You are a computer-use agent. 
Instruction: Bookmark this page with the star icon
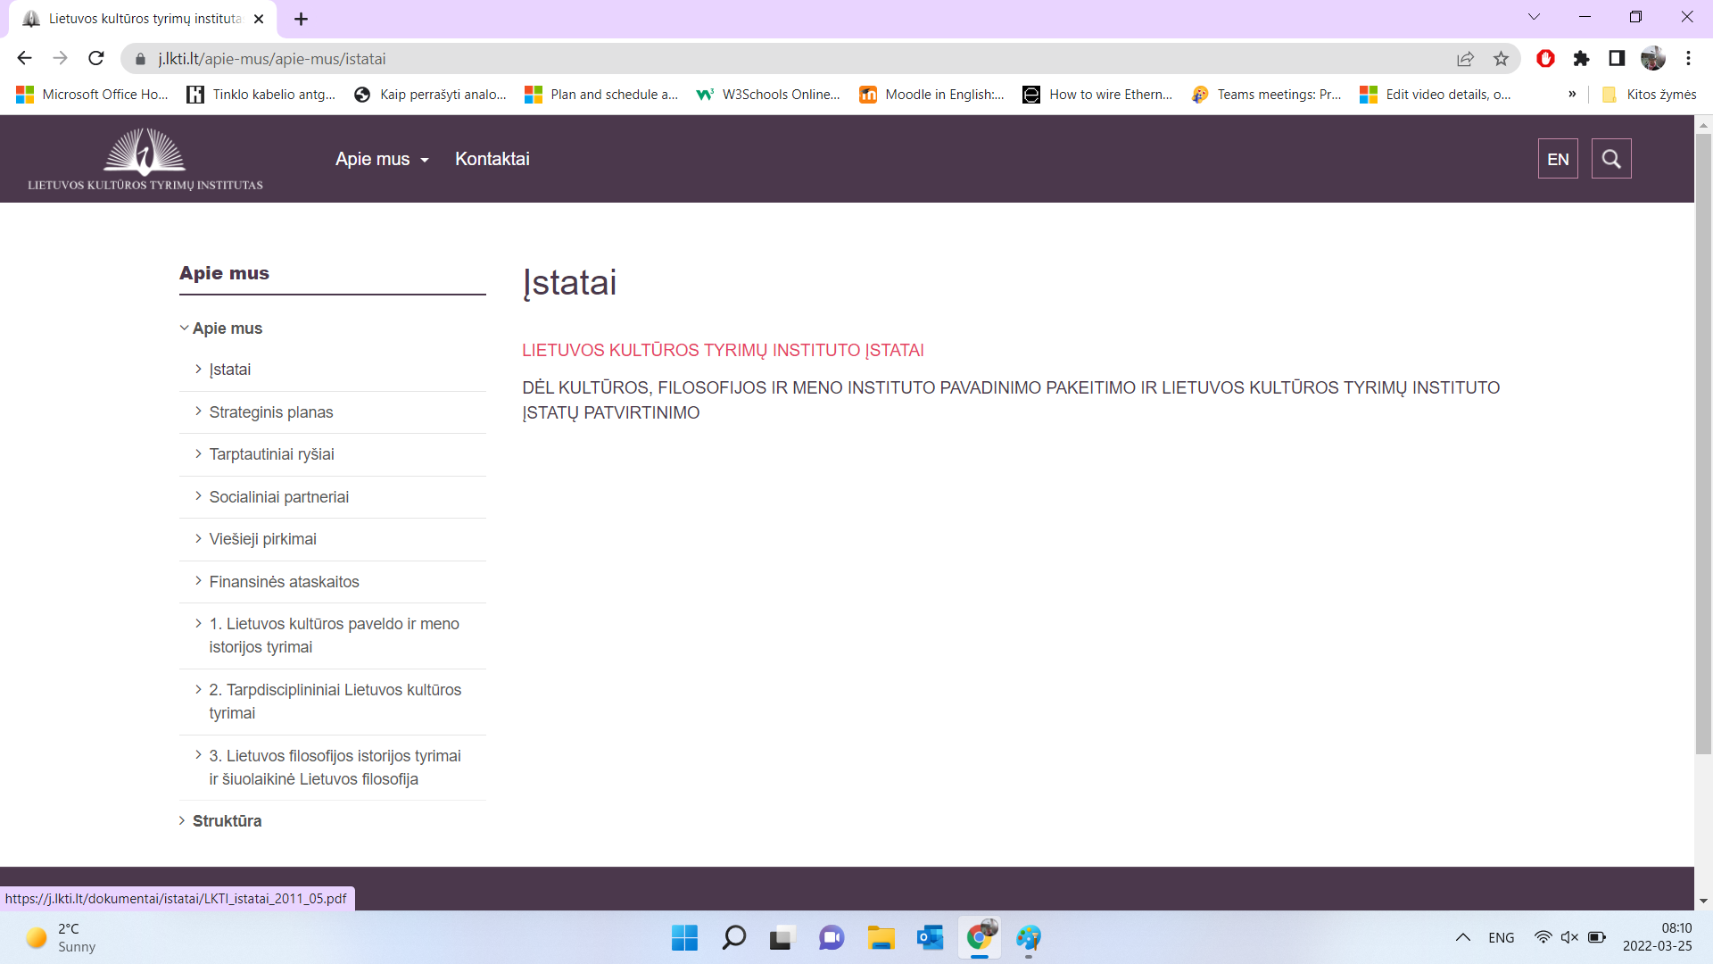[x=1501, y=59]
